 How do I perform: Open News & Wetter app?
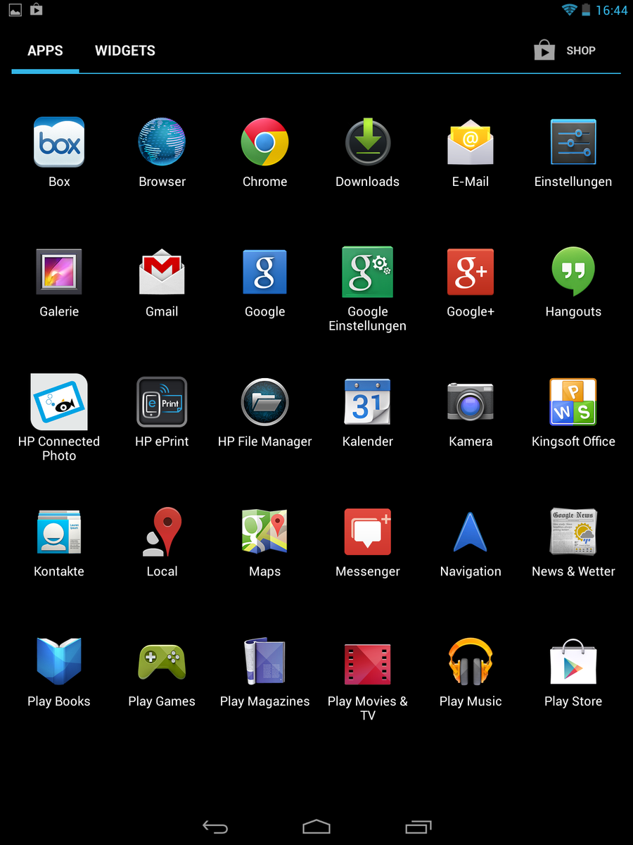(x=573, y=532)
